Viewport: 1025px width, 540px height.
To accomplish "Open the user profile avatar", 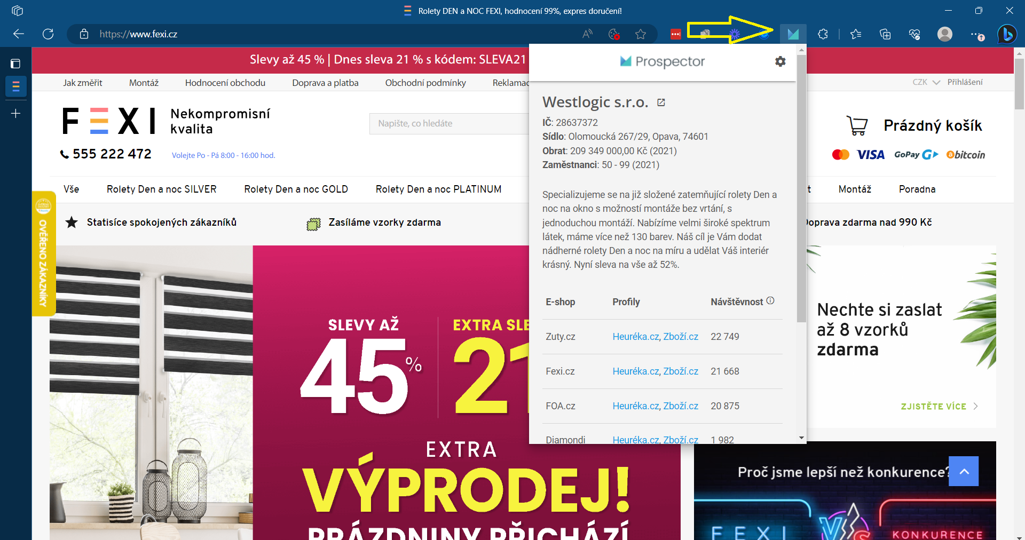I will coord(945,34).
